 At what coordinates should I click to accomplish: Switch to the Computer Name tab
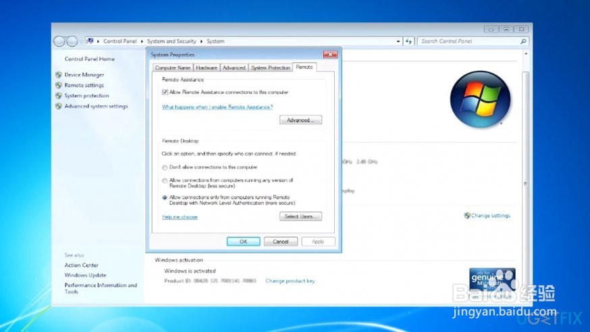[x=173, y=67]
